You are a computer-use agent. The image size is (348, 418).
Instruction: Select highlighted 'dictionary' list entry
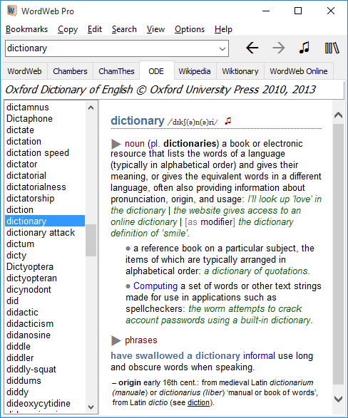pyautogui.click(x=45, y=221)
